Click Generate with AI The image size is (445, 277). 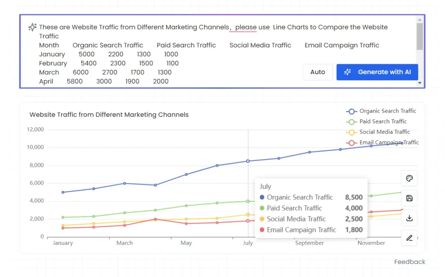[377, 72]
